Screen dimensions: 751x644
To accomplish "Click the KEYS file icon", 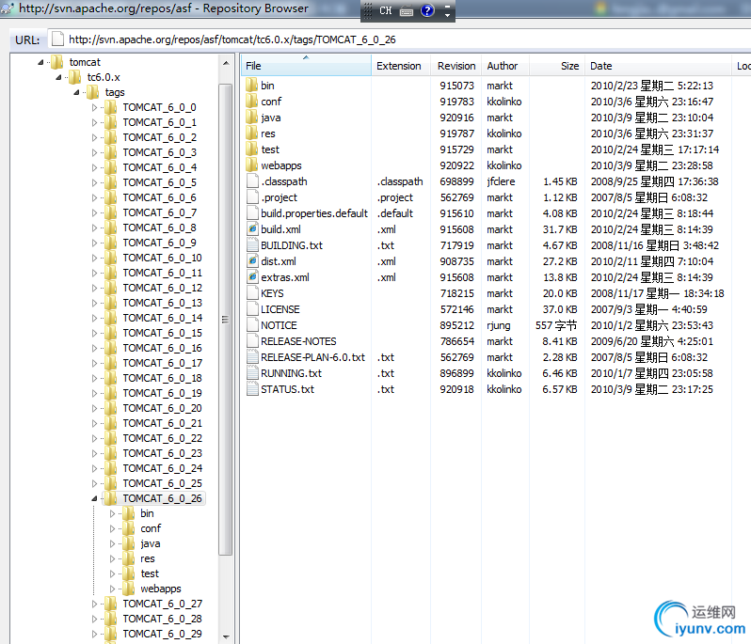I will click(x=252, y=293).
